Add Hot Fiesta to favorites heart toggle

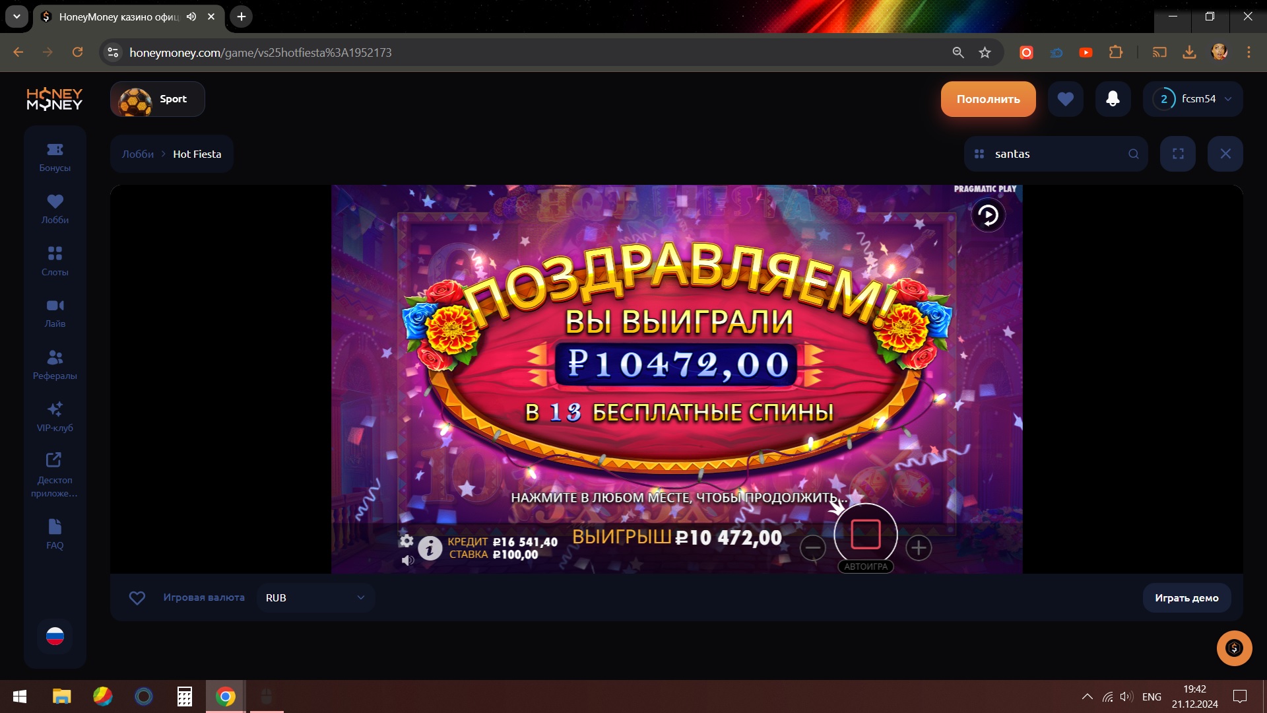[x=137, y=597]
